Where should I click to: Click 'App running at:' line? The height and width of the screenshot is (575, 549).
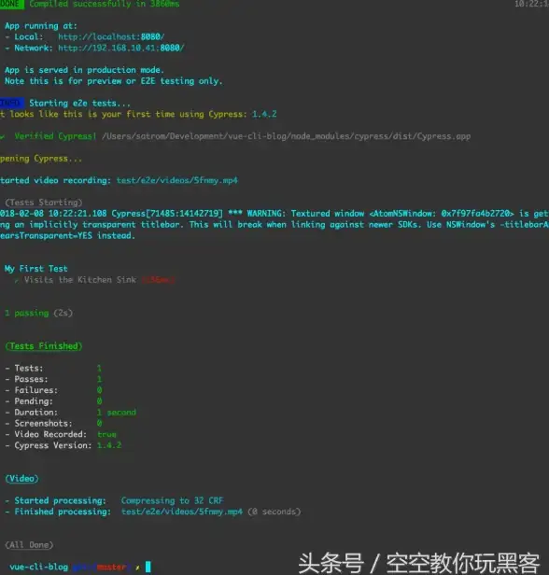pyautogui.click(x=41, y=26)
